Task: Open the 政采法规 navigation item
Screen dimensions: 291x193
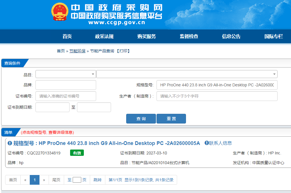Action: click(104, 36)
